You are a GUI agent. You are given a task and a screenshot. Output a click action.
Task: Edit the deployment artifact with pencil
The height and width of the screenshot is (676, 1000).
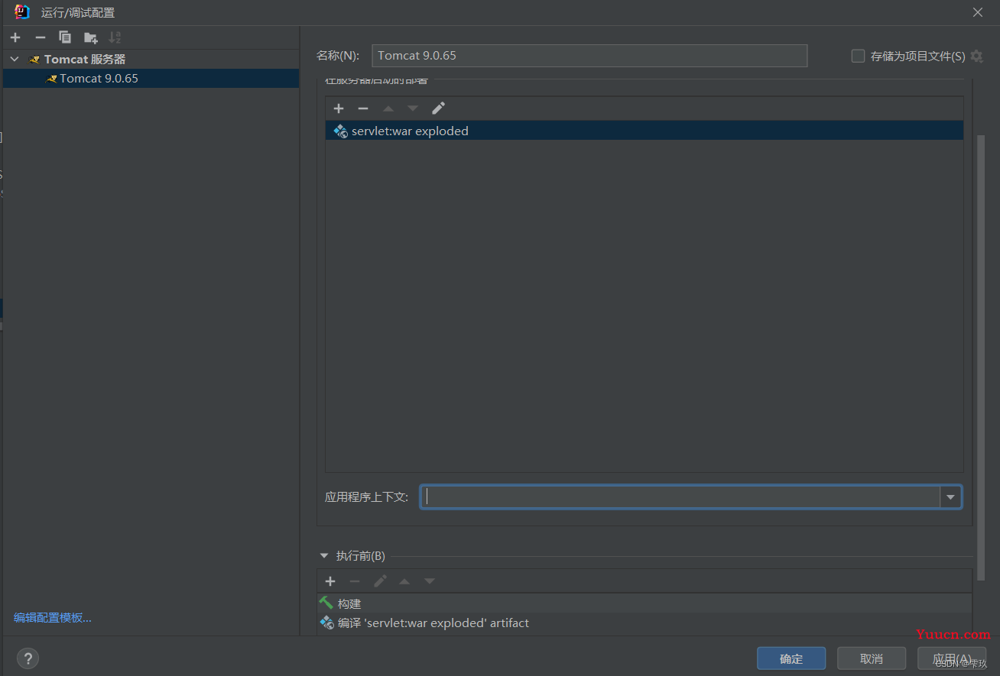click(438, 108)
